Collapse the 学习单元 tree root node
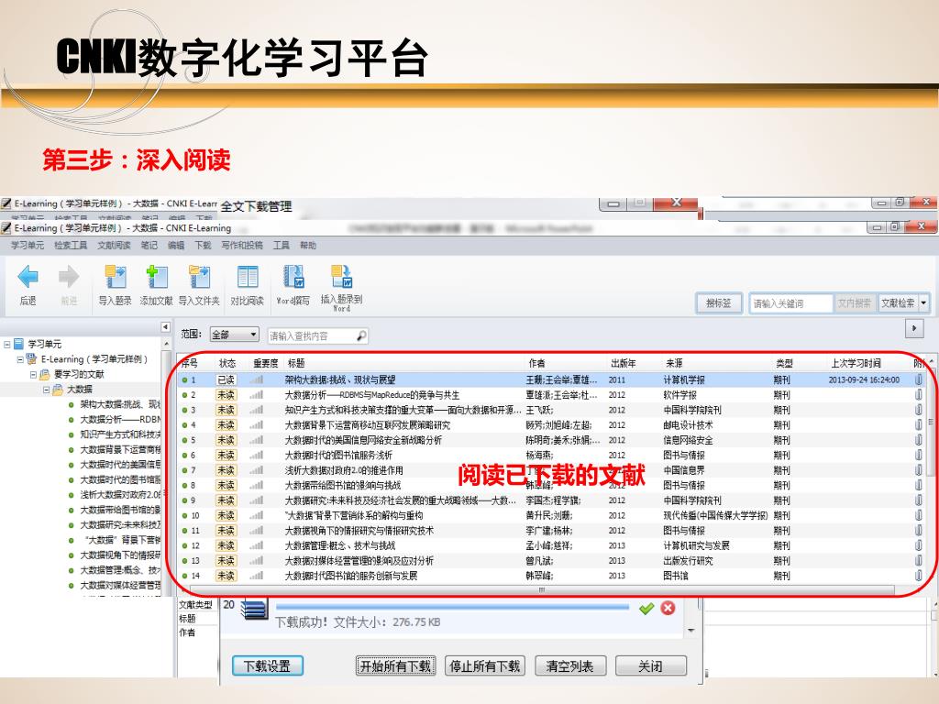Image resolution: width=939 pixels, height=704 pixels. click(6, 345)
